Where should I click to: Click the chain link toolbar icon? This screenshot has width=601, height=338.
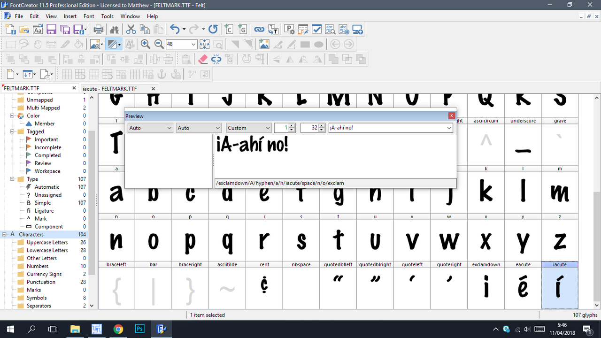(259, 29)
